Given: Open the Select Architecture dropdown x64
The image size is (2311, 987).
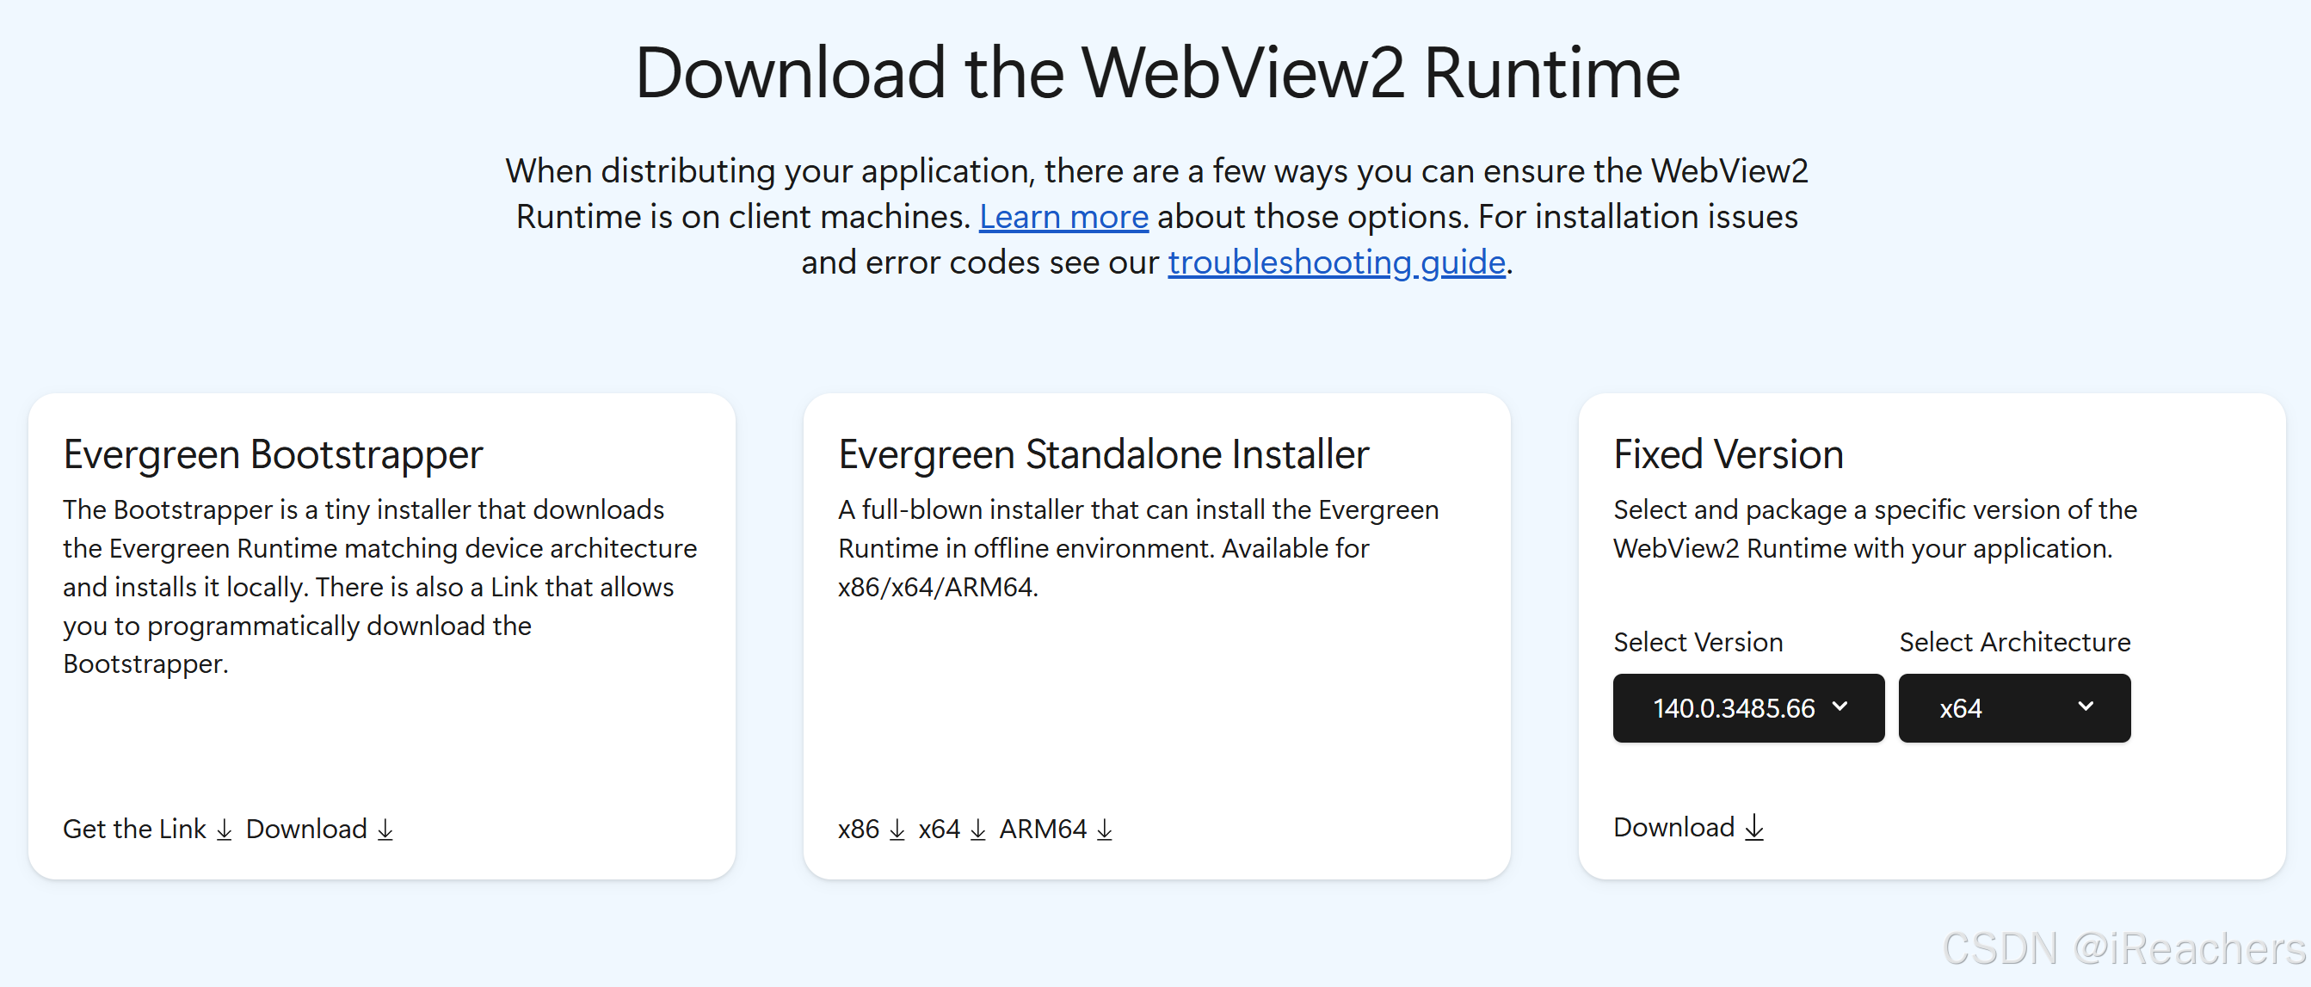Looking at the screenshot, I should pos(2014,708).
